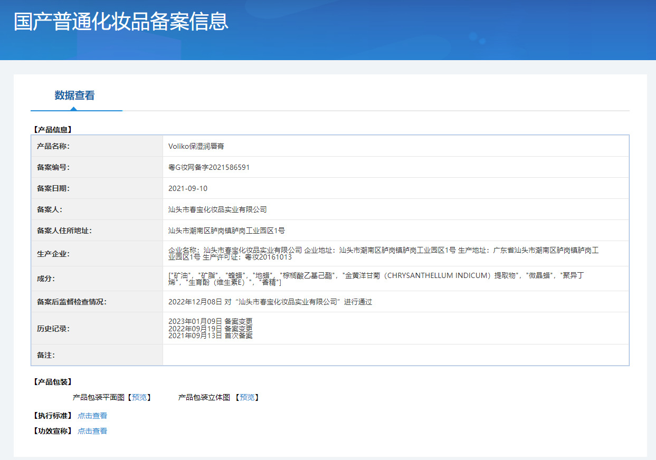Screen dimensions: 656x460
Task: Click the empty 备注 value cell
Action: point(395,355)
